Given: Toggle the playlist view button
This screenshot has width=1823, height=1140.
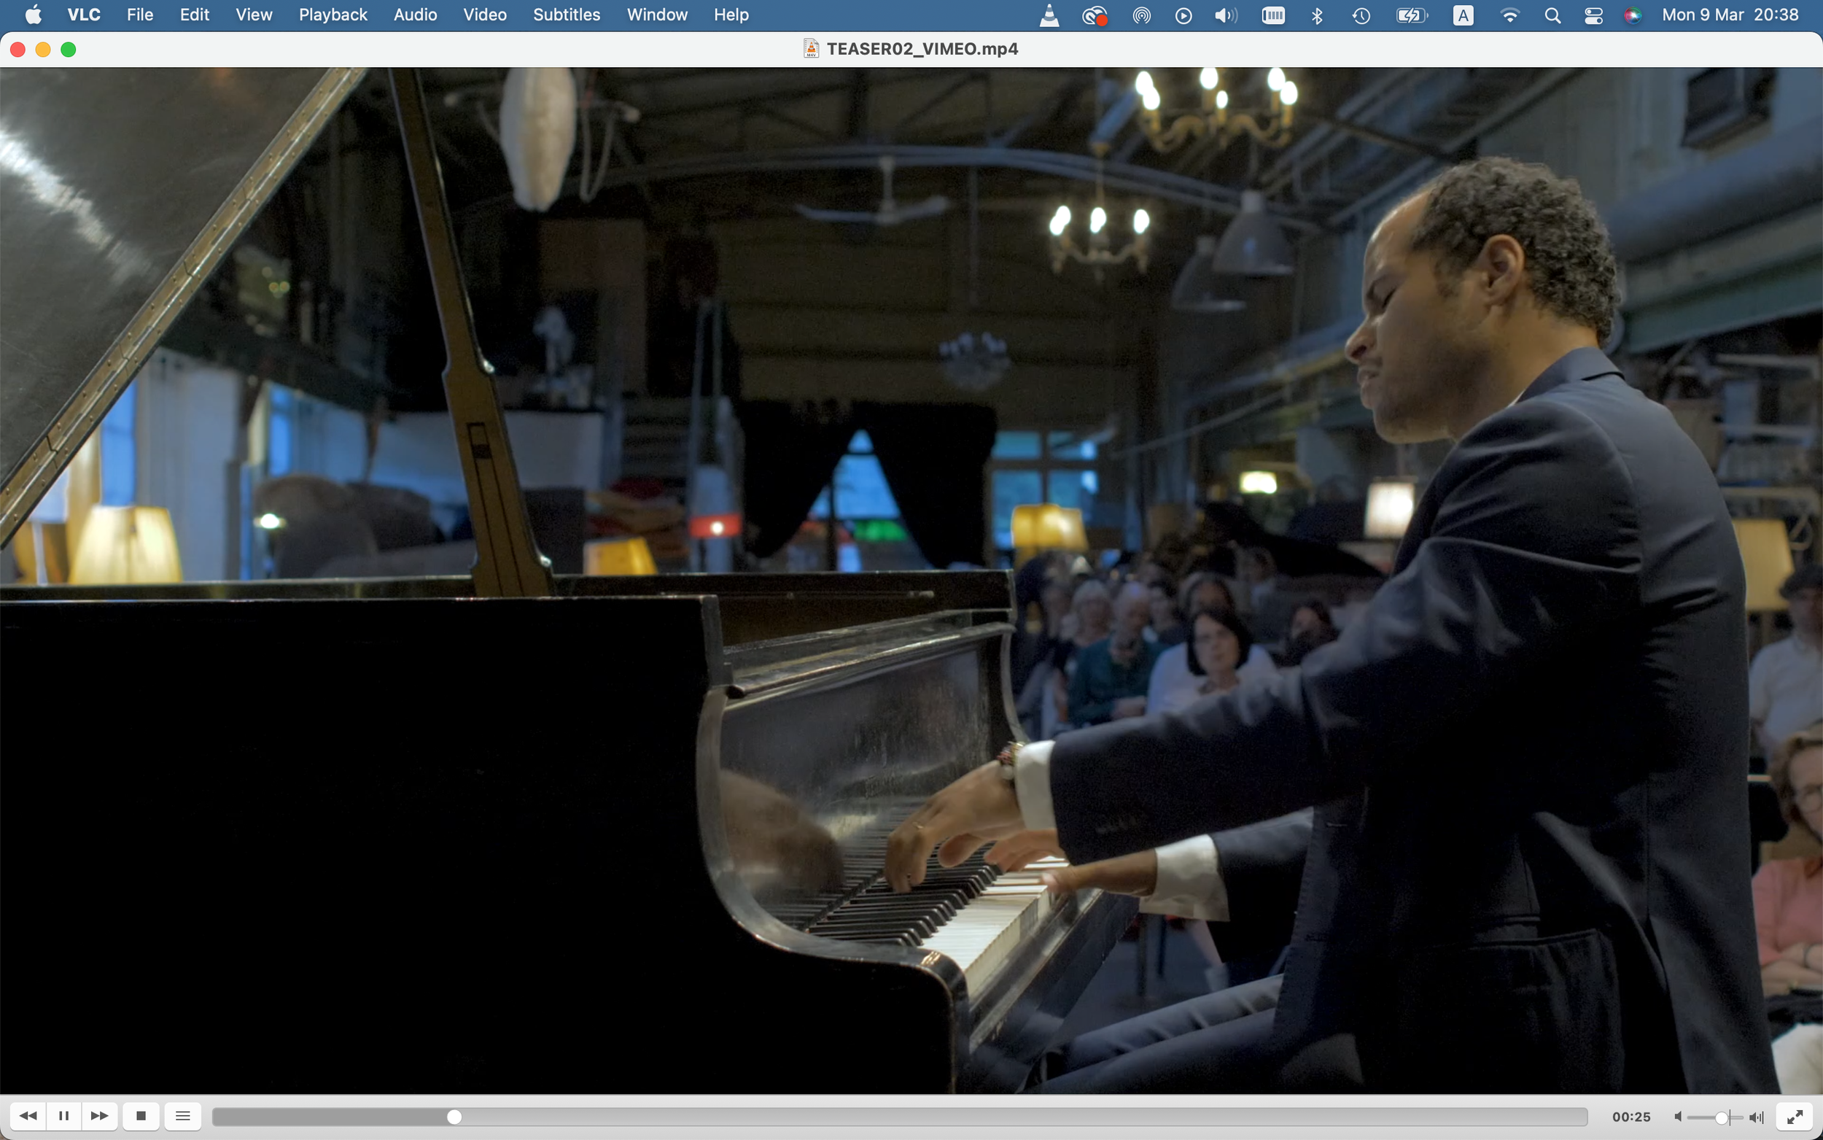Looking at the screenshot, I should pyautogui.click(x=182, y=1116).
